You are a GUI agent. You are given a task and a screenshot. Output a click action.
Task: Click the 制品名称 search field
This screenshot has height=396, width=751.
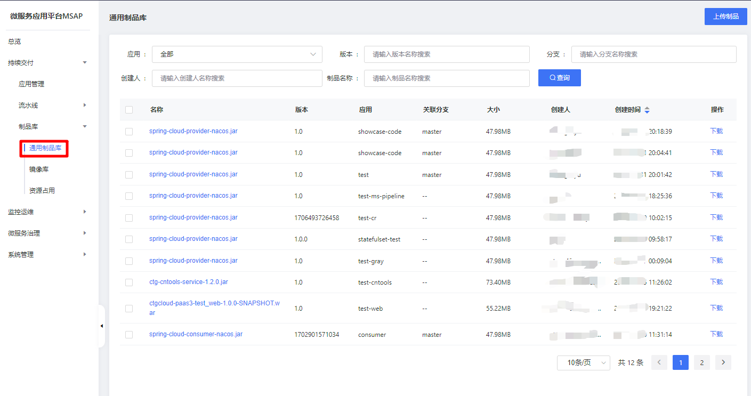point(447,78)
